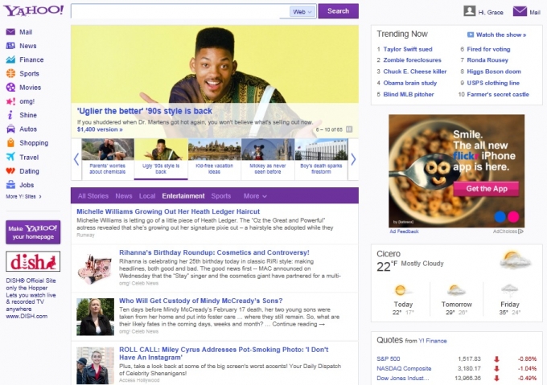Click the purple Search button

pyautogui.click(x=338, y=10)
